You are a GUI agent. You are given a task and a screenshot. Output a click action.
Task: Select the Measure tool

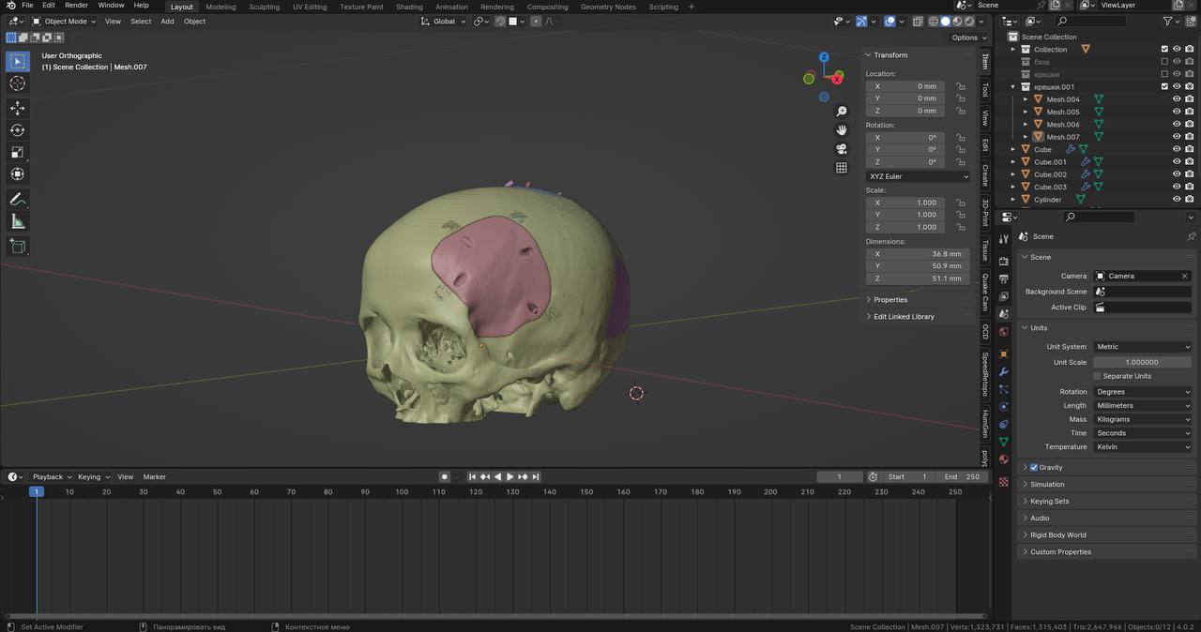point(17,221)
